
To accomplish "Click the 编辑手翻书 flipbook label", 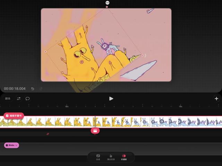I will [x=16, y=116].
